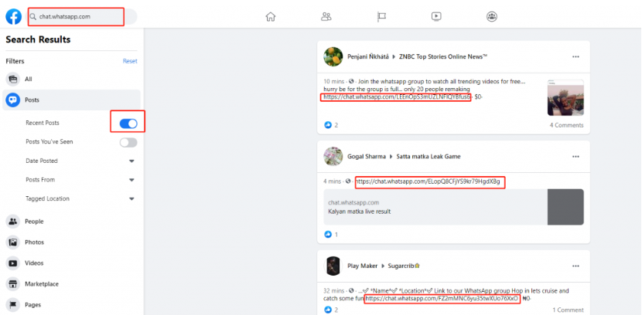Viewport: 642px width, 315px height.
Task: Open Play Maker's profile picture
Action: coord(333,266)
